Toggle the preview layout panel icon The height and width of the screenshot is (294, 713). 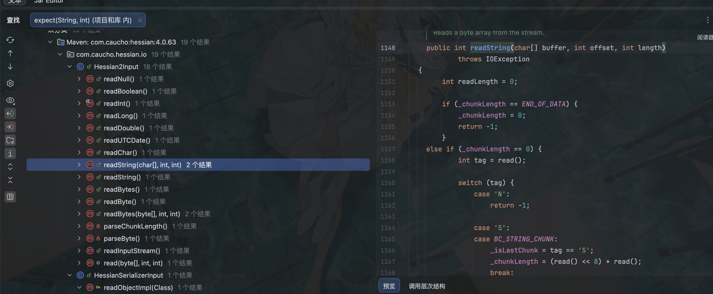[x=10, y=197]
